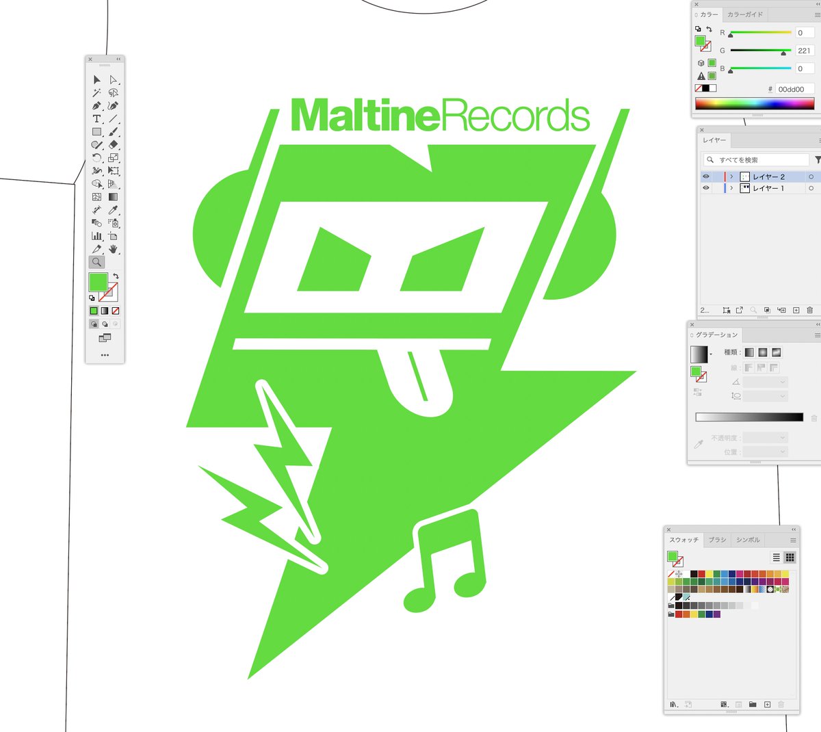Open the 不透明度 dropdown
821x732 pixels.
(x=783, y=438)
